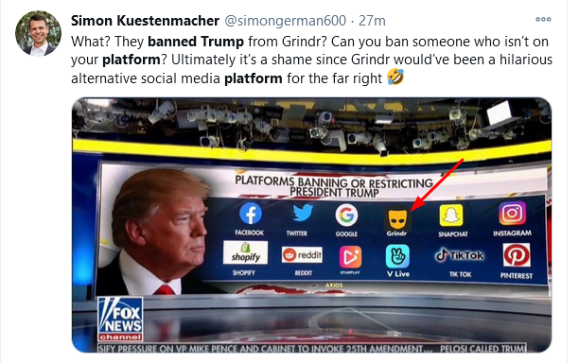Viewport: 579px width, 363px height.
Task: Click the tweet author's profile avatar
Action: pos(38,33)
